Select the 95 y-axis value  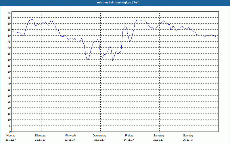click(x=9, y=18)
